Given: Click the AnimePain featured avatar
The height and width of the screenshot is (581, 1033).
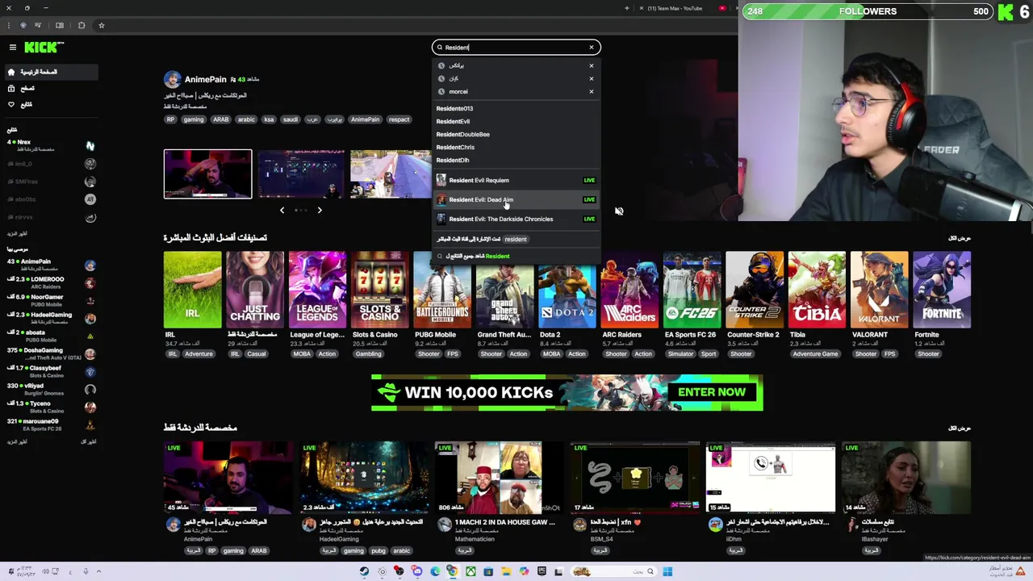Looking at the screenshot, I should click(x=172, y=79).
